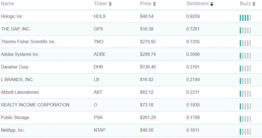Click the Name column header
This screenshot has width=262, height=138.
pos(7,4)
